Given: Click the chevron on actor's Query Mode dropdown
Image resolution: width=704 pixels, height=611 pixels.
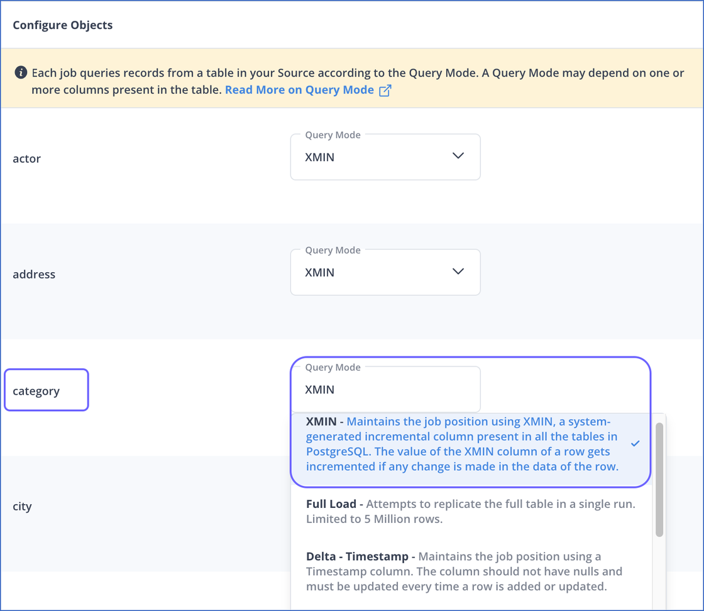Looking at the screenshot, I should click(458, 156).
